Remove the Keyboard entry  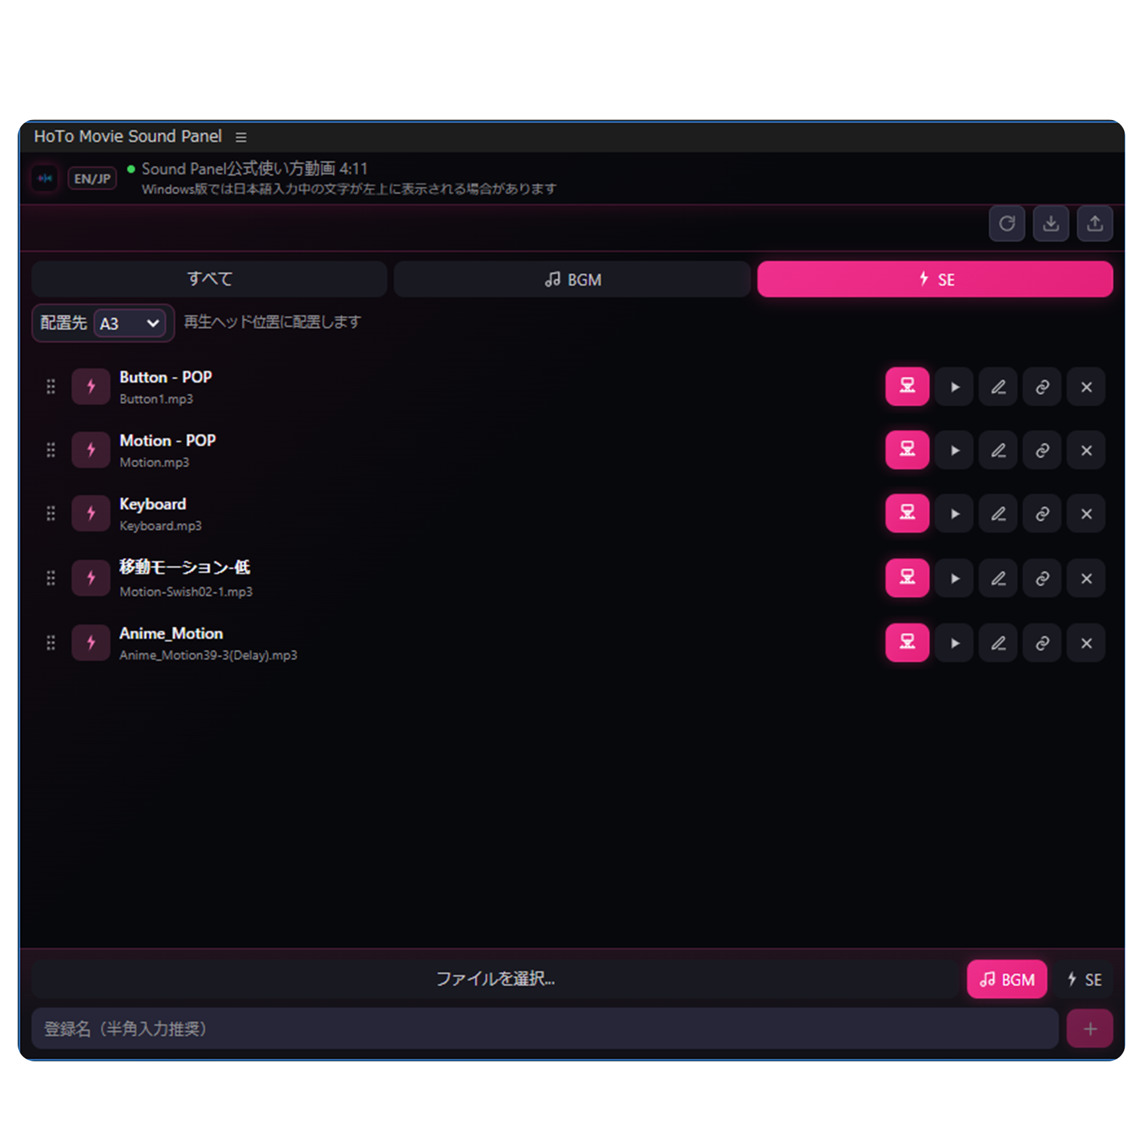click(x=1086, y=514)
